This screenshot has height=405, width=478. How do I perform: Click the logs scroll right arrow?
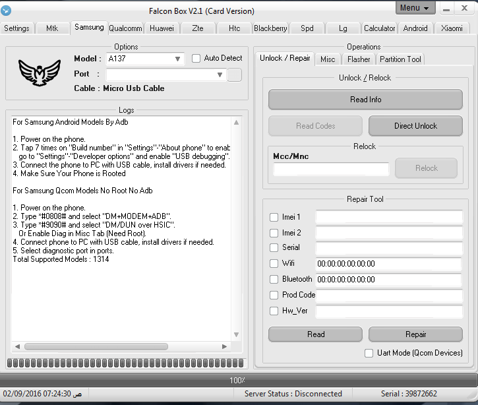click(x=225, y=346)
